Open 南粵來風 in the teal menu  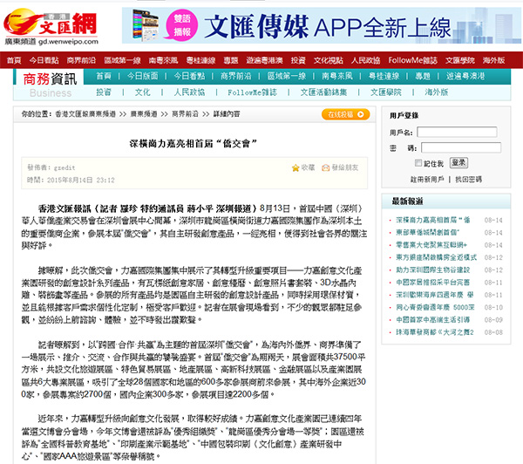[x=336, y=76]
